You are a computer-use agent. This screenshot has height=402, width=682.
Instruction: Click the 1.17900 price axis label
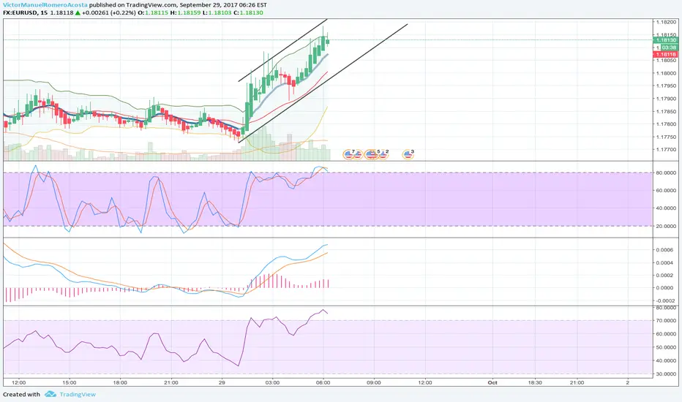(666, 99)
